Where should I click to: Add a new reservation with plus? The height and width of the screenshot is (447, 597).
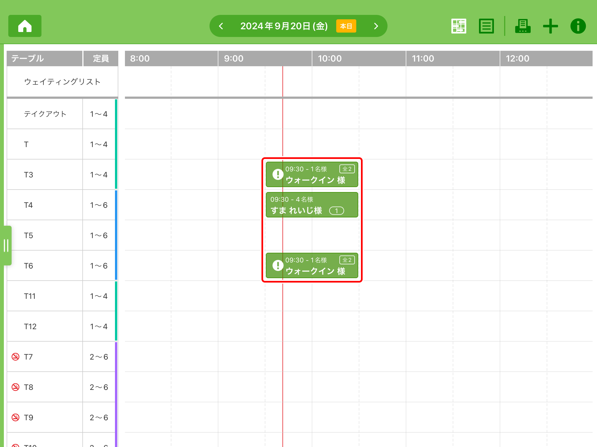[550, 26]
